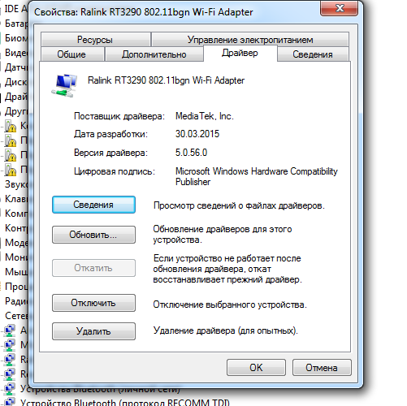This screenshot has width=407, height=406.
Task: Open the Ресурсы tab
Action: [x=96, y=40]
